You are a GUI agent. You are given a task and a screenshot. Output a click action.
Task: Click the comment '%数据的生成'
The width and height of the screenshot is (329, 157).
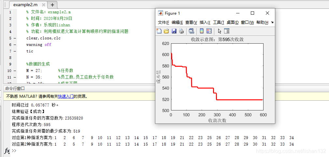[38, 64]
